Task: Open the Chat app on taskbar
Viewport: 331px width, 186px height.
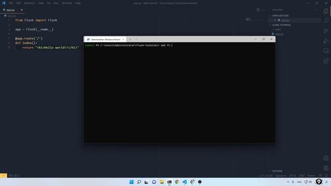Action: click(154, 182)
